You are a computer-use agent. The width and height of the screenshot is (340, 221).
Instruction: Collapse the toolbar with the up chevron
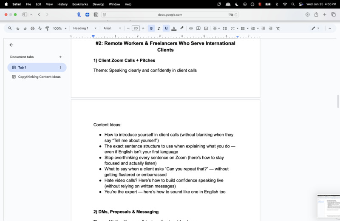[x=330, y=28]
